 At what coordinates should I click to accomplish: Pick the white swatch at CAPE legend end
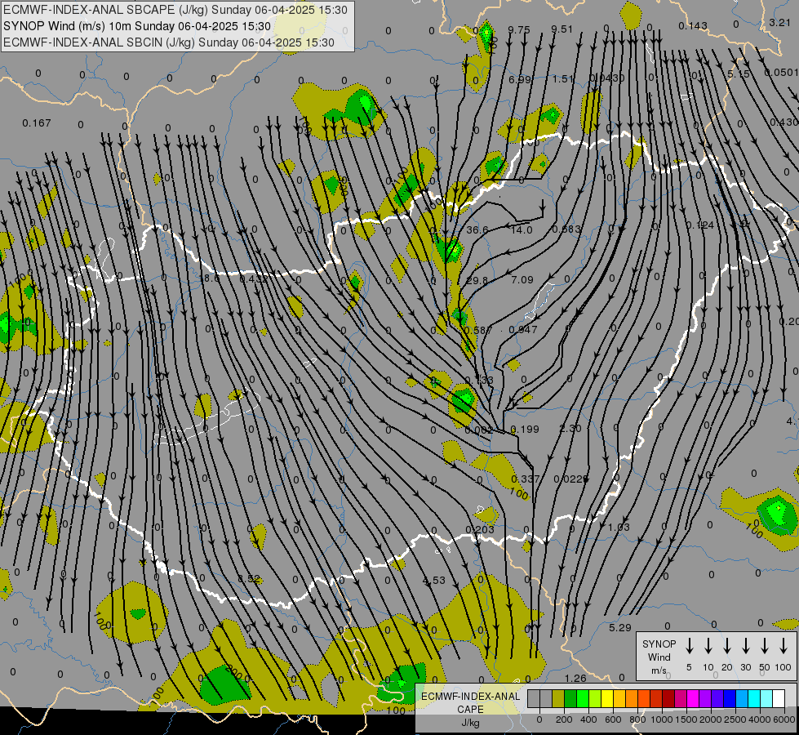pos(778,698)
